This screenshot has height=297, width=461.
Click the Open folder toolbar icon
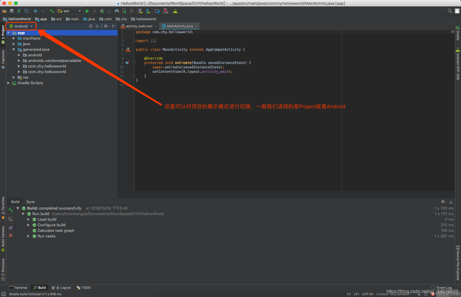tap(4, 11)
